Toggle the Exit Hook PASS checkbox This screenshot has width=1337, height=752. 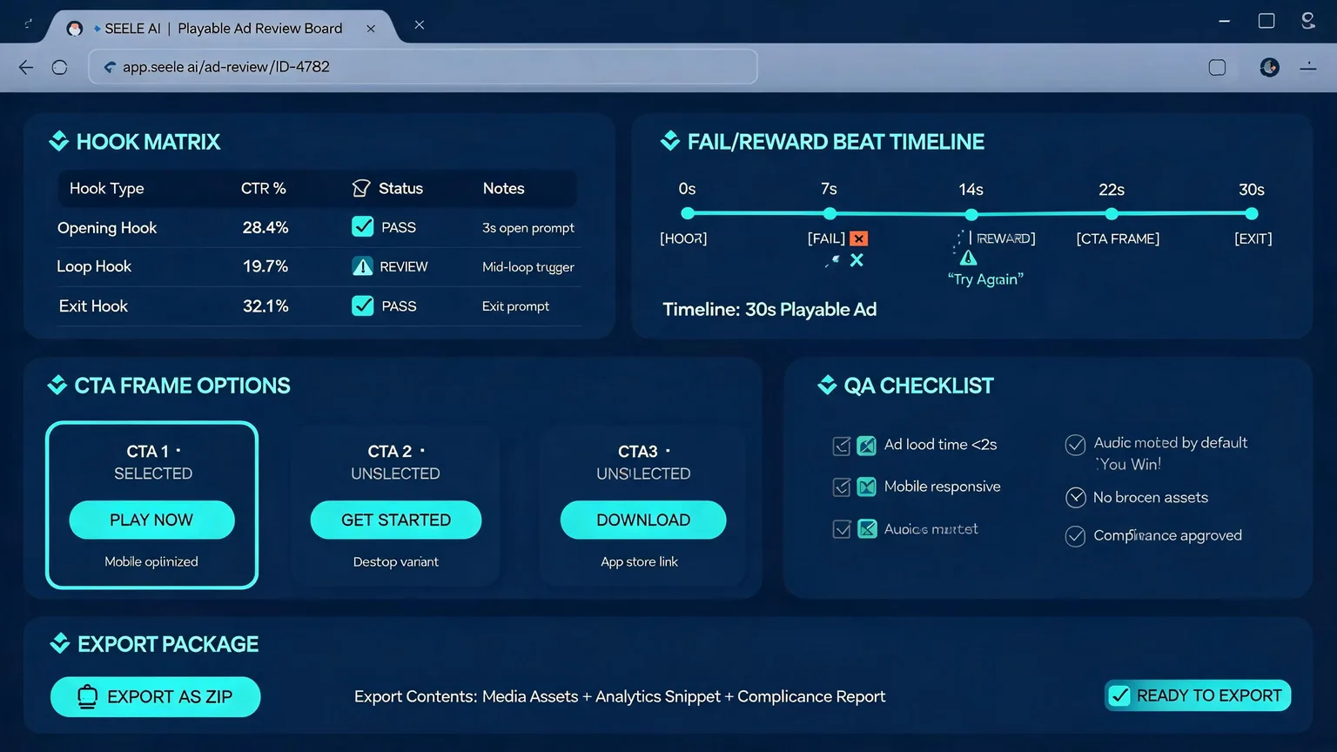click(x=363, y=305)
